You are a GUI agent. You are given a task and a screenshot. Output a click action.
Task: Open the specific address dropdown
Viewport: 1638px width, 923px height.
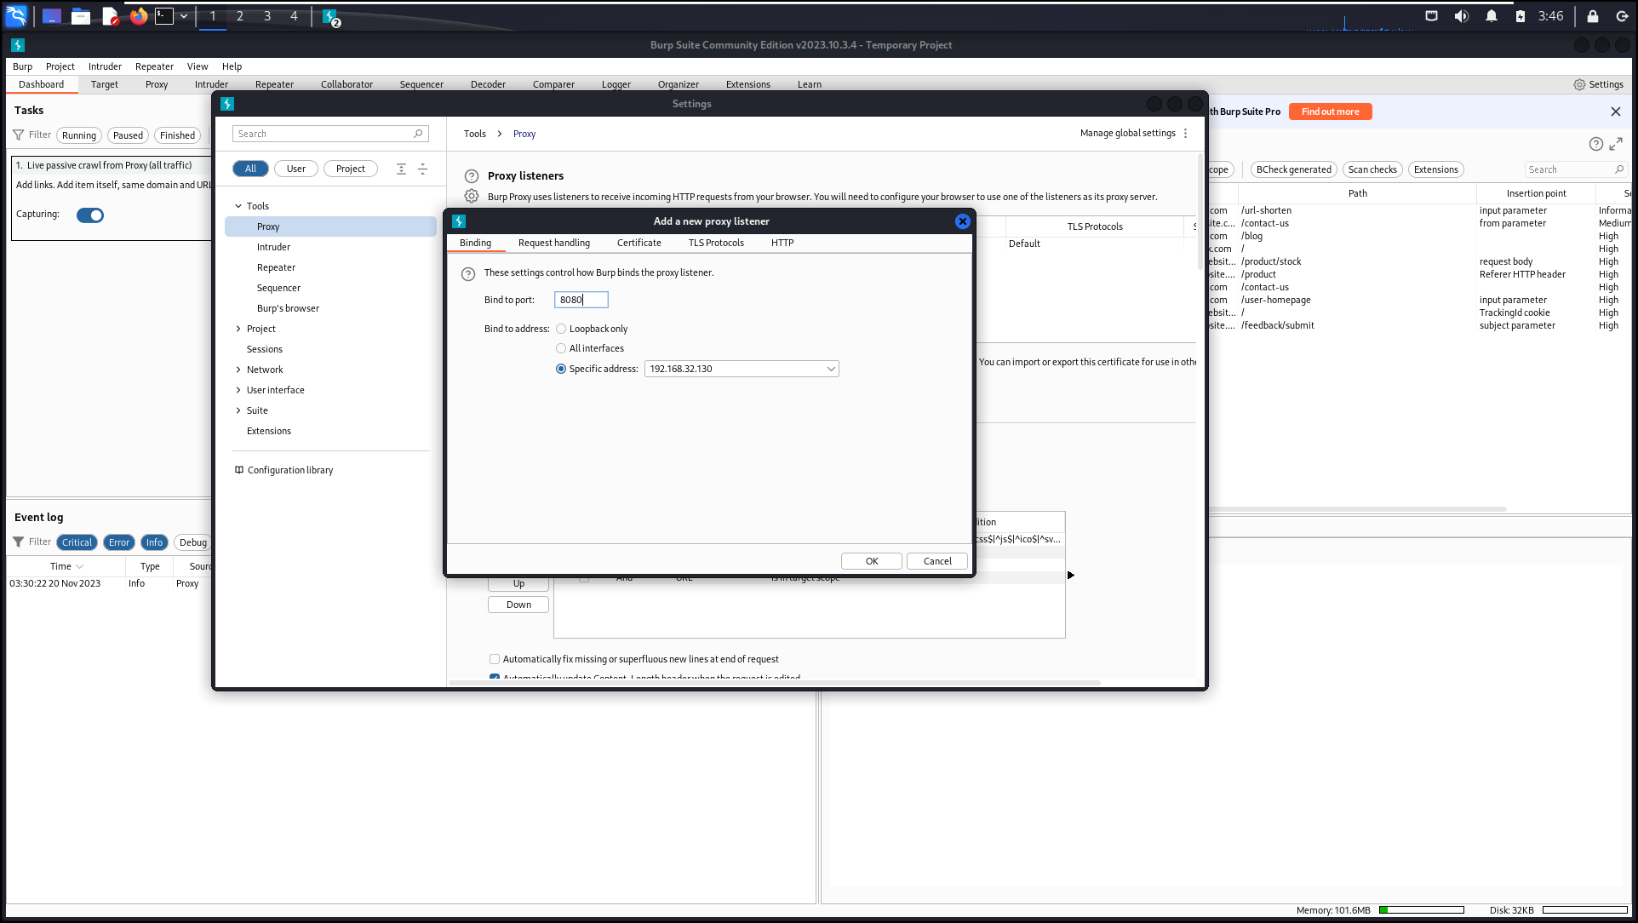[742, 369]
